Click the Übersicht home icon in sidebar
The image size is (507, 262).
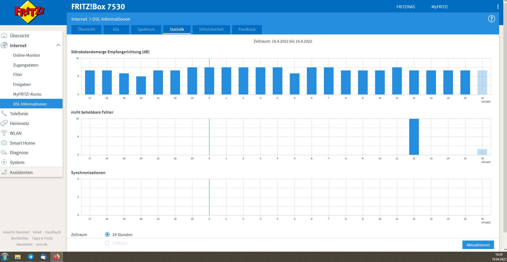(4, 35)
